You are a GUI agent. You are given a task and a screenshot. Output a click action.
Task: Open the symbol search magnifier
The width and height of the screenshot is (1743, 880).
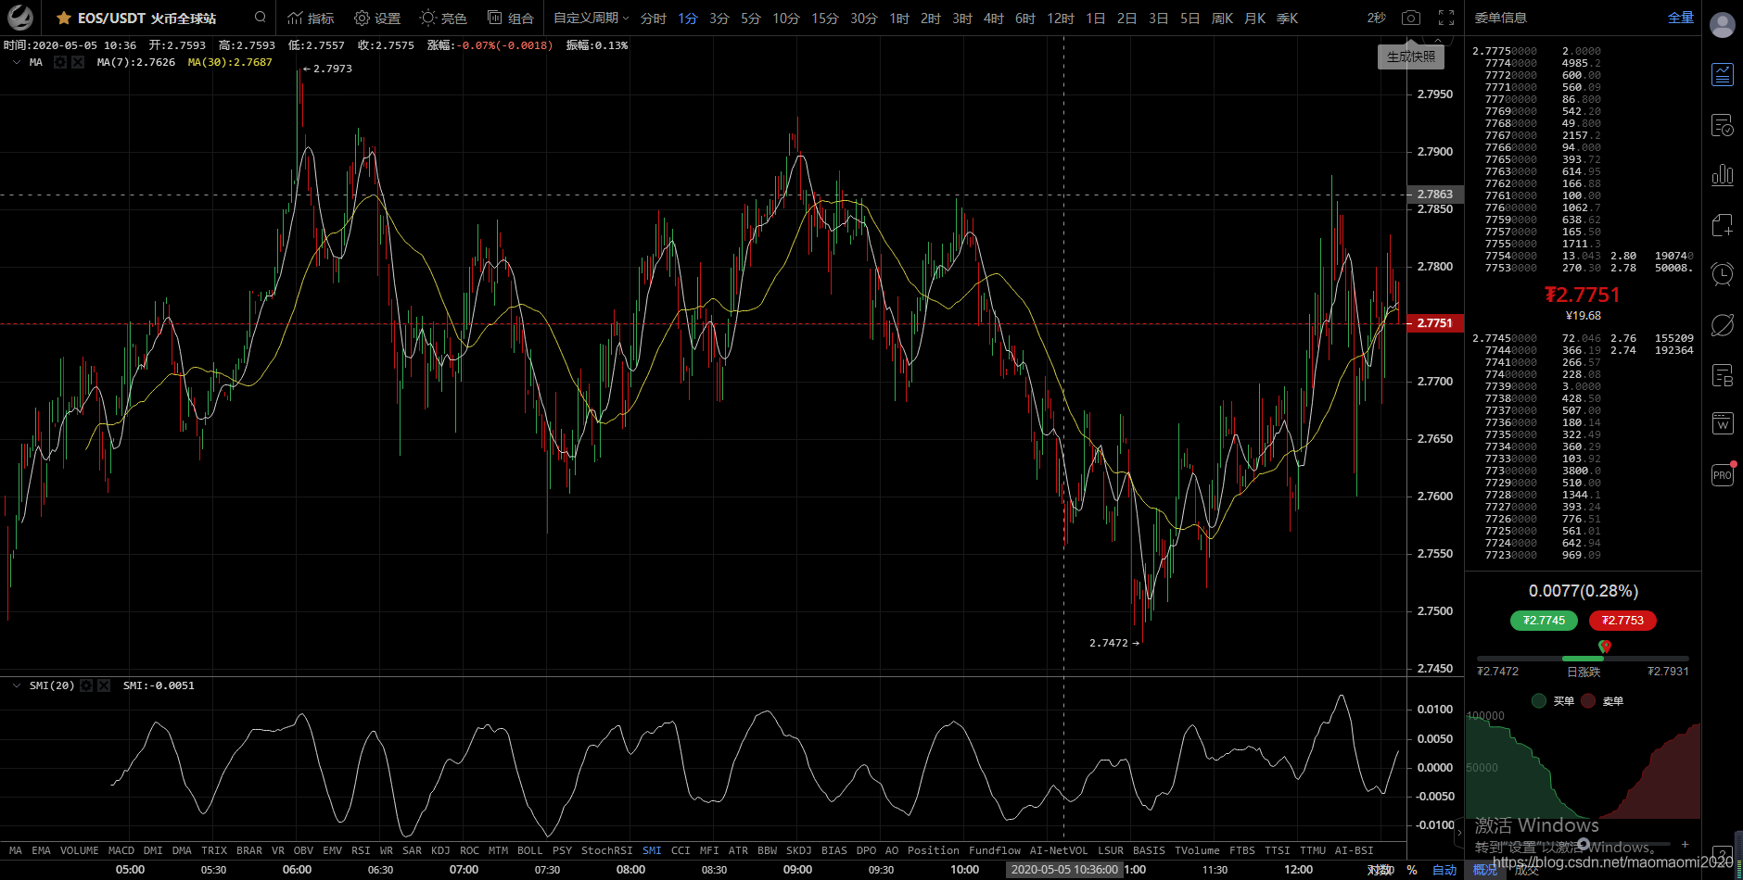click(261, 17)
